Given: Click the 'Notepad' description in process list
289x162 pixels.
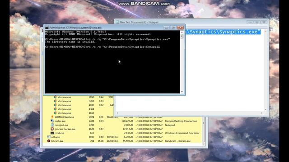Looking at the screenshot, I should (x=170, y=125).
